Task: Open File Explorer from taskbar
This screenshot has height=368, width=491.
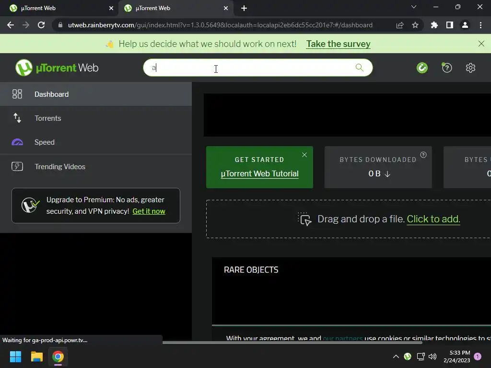Action: point(36,356)
